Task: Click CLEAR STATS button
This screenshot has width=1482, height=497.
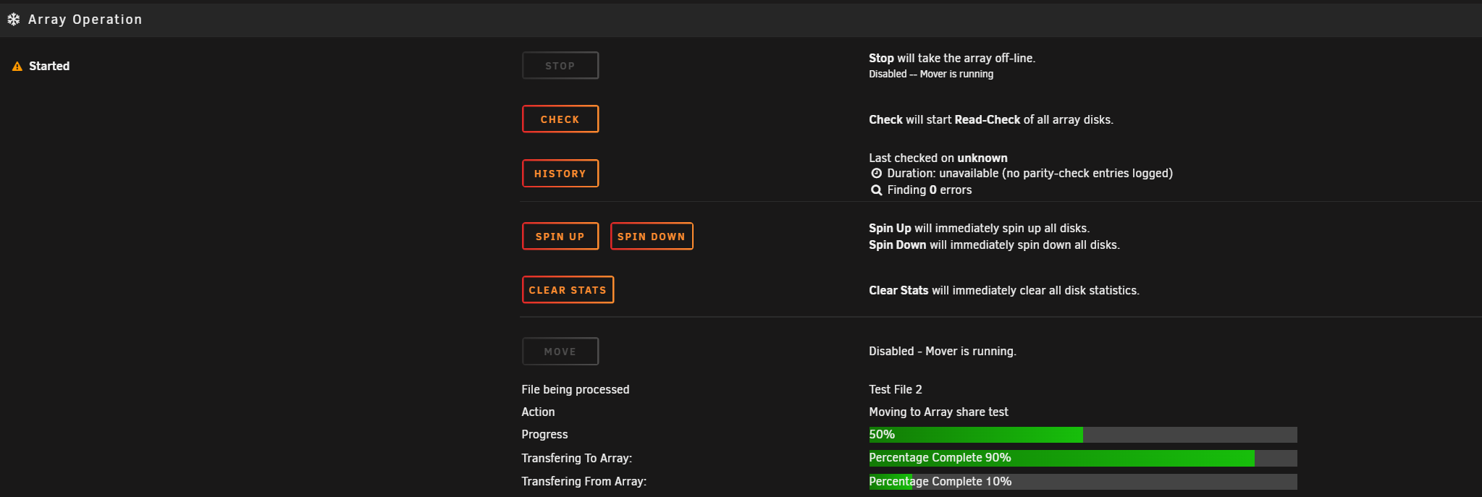Action: click(568, 290)
